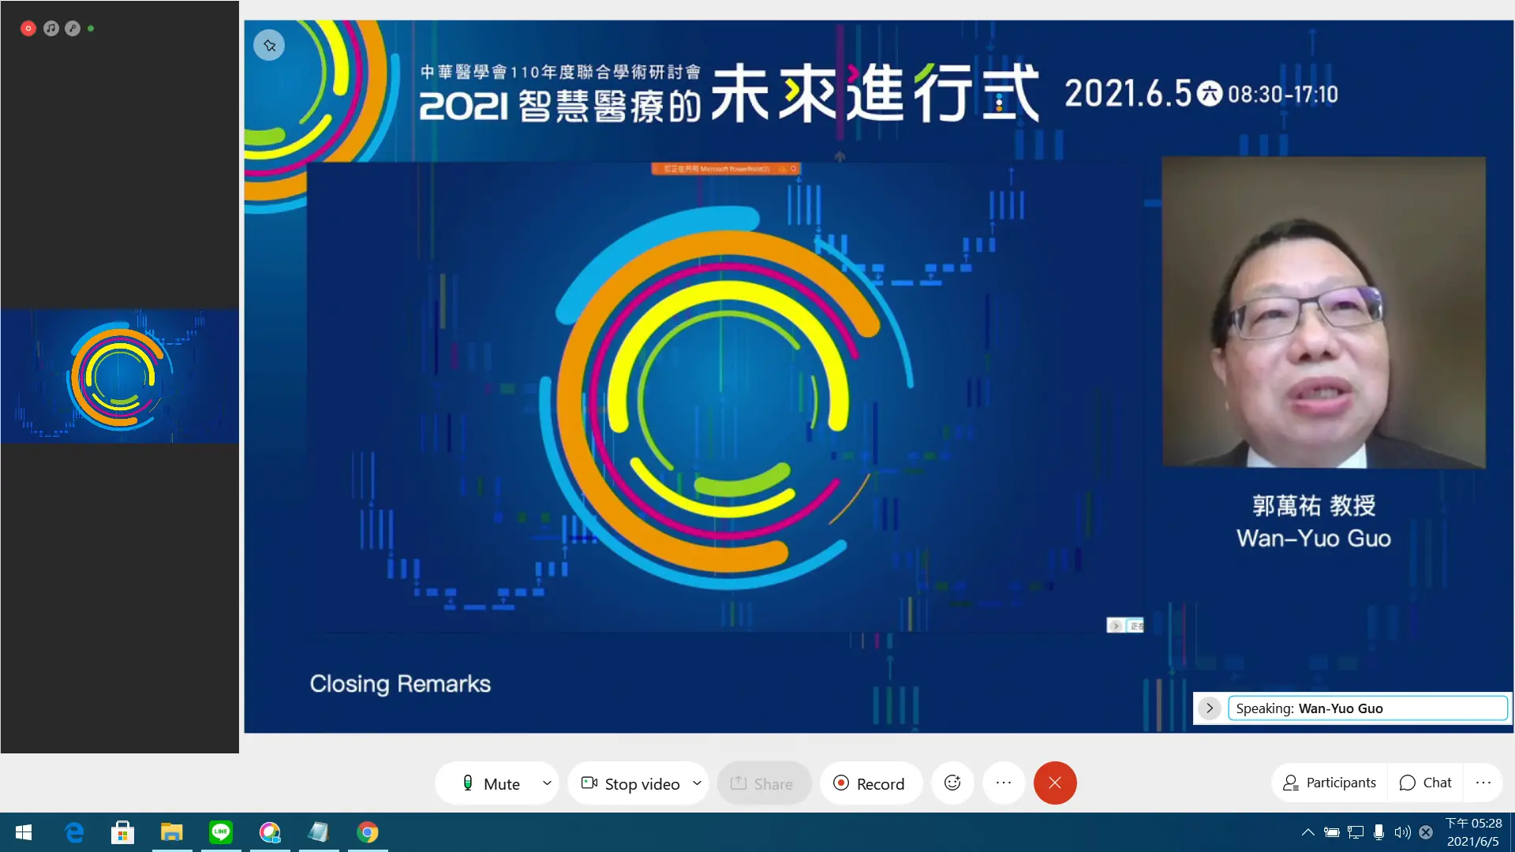Screen dimensions: 1515x852
Task: Start recording the meeting
Action: (x=870, y=783)
